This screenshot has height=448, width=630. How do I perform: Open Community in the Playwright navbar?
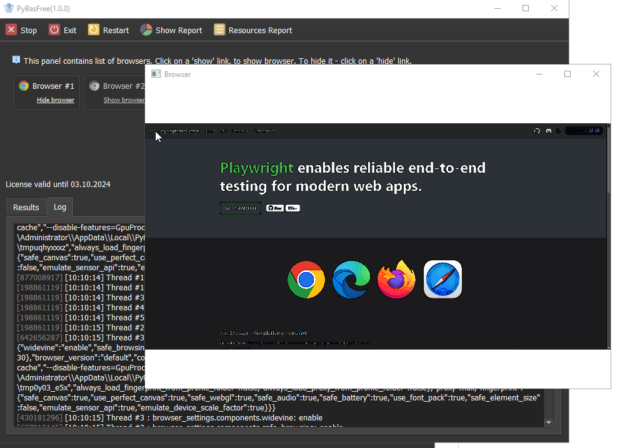pos(264,131)
